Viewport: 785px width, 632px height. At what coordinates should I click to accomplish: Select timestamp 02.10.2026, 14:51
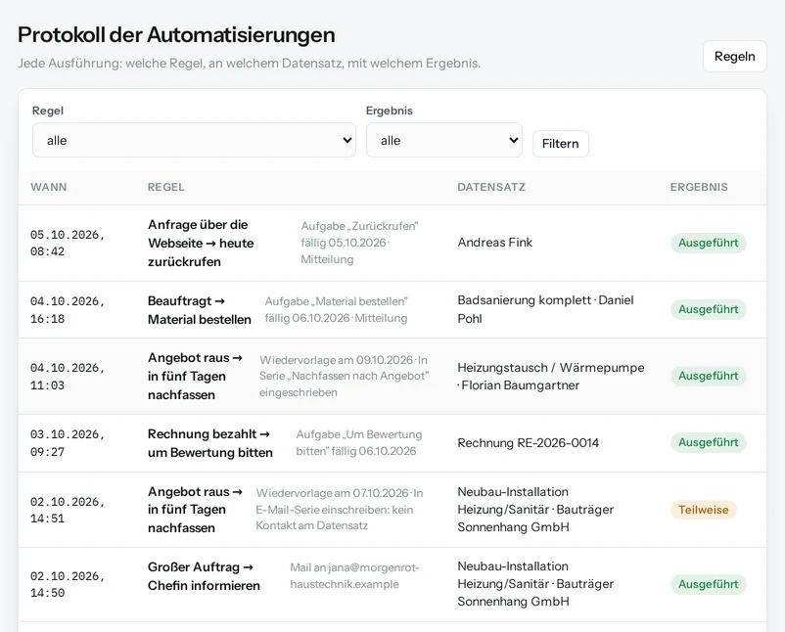68,510
